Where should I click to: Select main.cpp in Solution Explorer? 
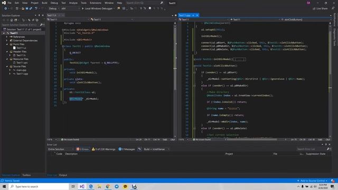(21, 70)
